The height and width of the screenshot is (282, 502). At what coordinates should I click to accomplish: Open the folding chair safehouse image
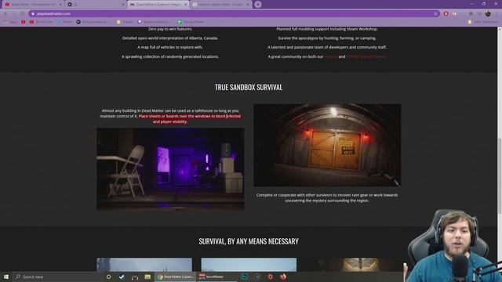coord(170,169)
